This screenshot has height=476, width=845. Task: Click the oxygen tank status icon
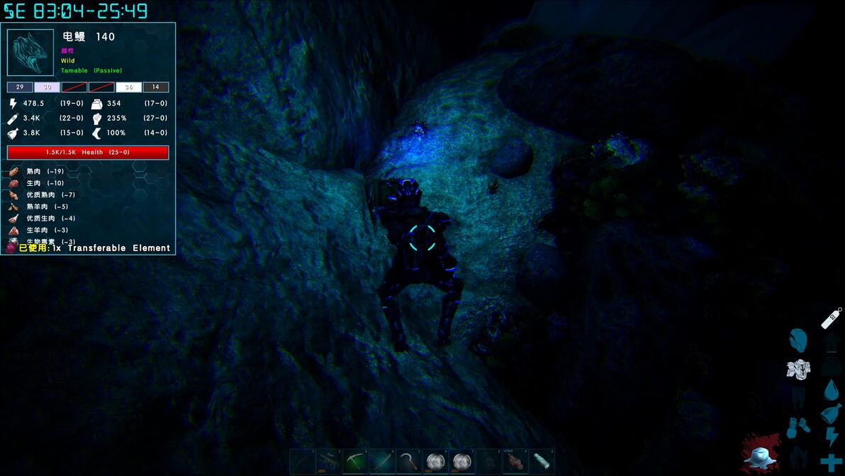[832, 318]
